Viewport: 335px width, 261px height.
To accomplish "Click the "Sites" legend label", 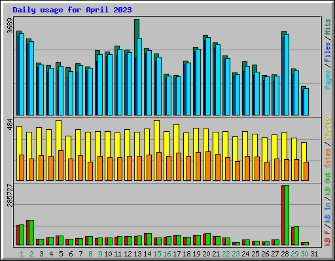I will click(327, 158).
